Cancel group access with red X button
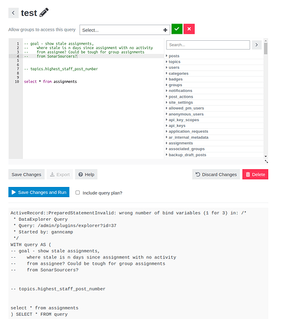The image size is (293, 319). pyautogui.click(x=189, y=29)
